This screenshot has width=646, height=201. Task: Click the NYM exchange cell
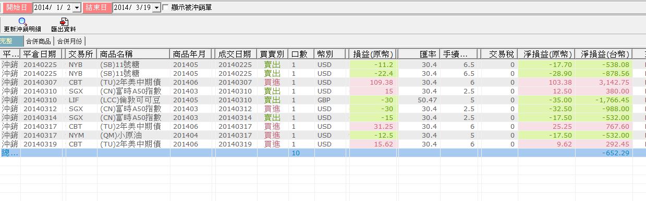coord(81,135)
